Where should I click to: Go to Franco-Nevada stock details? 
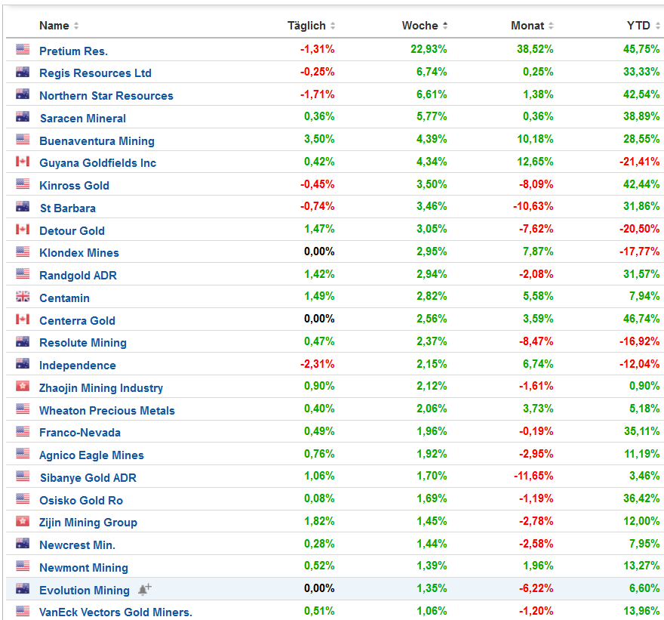(x=80, y=433)
